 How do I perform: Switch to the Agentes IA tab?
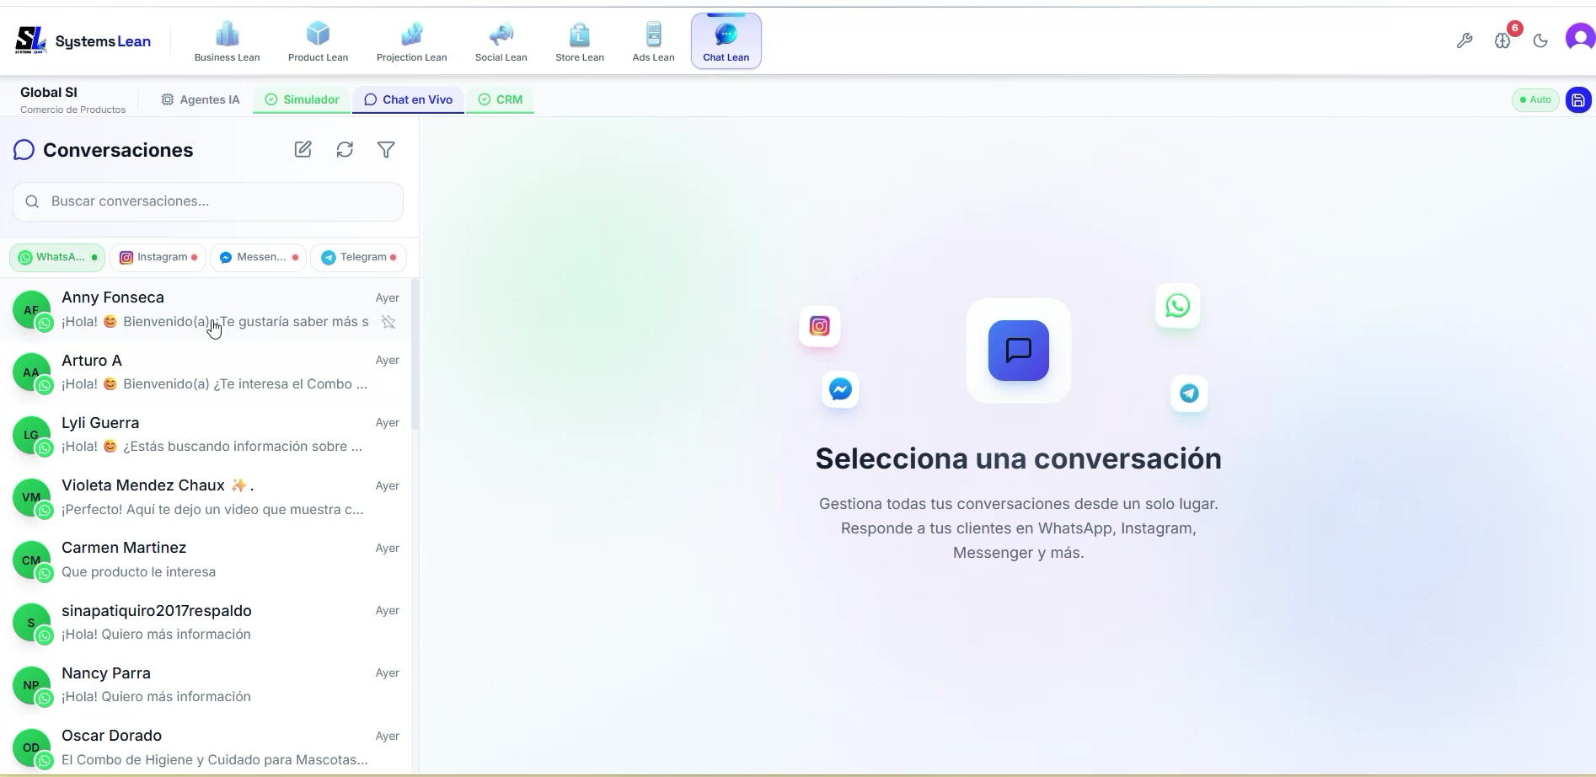pos(201,99)
